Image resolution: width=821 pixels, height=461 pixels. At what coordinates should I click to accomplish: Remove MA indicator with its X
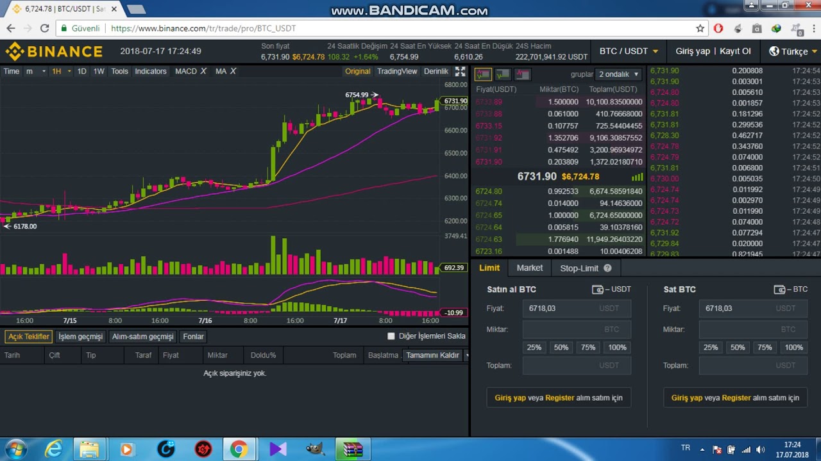click(x=233, y=71)
